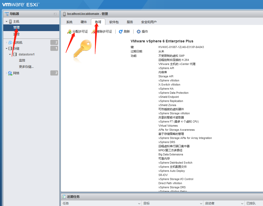Click the vSphere DRS feature line
The image size is (263, 206).
pos(167,142)
